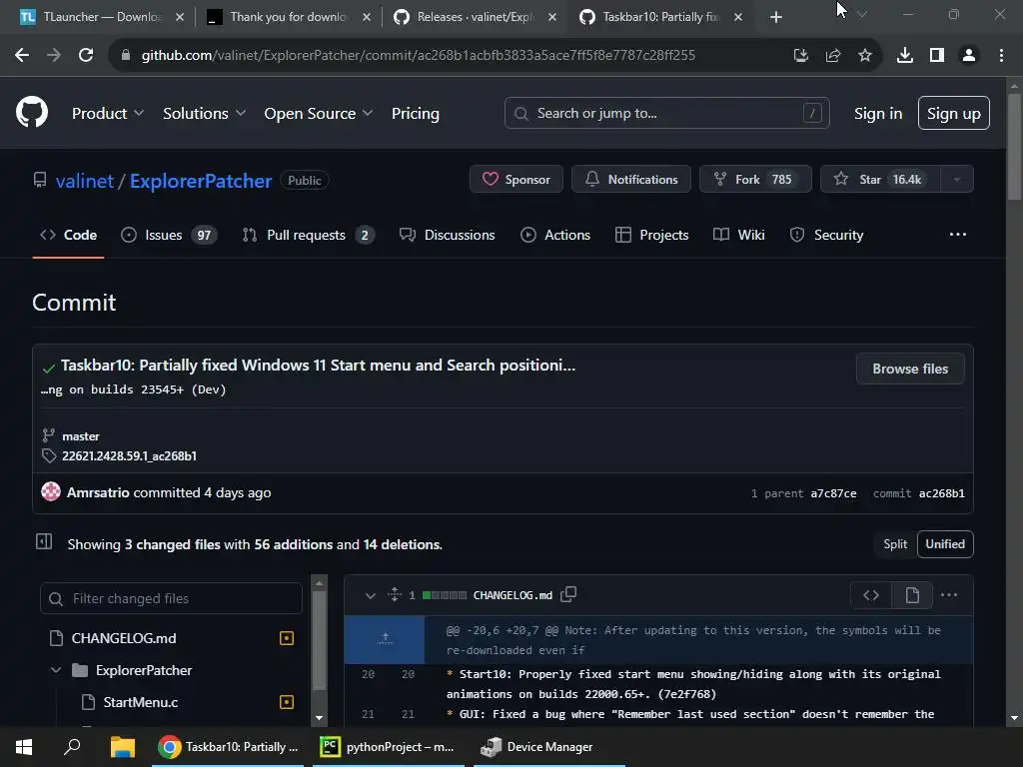Select Split diff view
The width and height of the screenshot is (1023, 767).
(x=894, y=544)
